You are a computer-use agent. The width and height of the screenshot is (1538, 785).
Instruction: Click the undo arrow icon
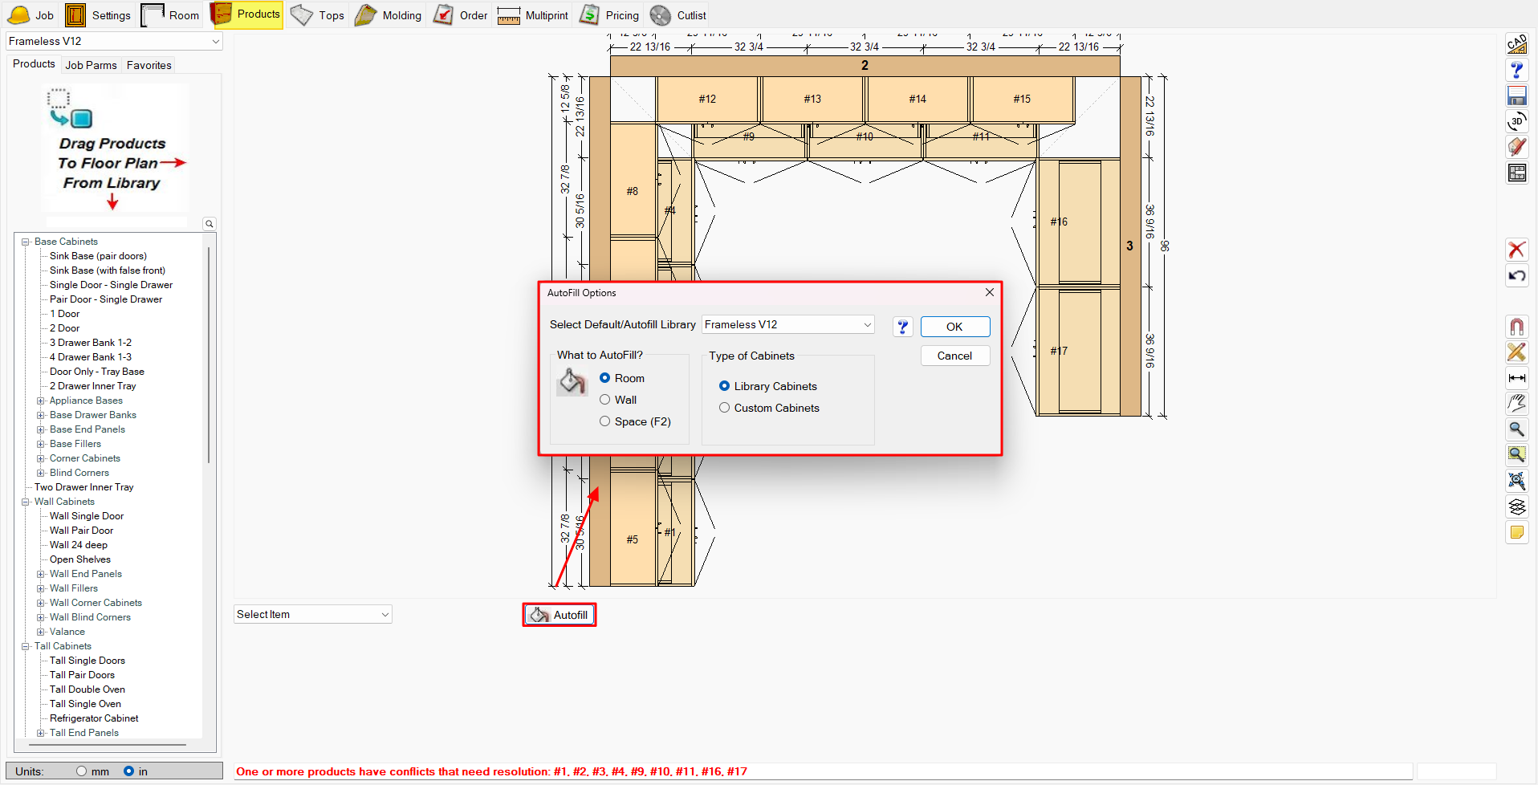tap(1516, 276)
